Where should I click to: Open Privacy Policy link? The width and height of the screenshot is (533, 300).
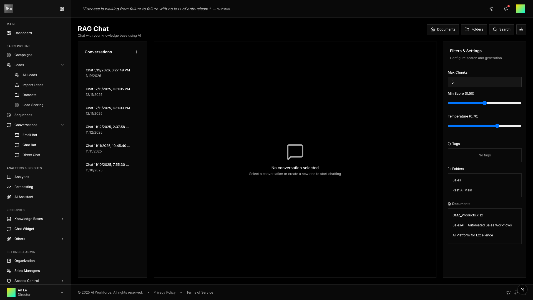pos(164,292)
